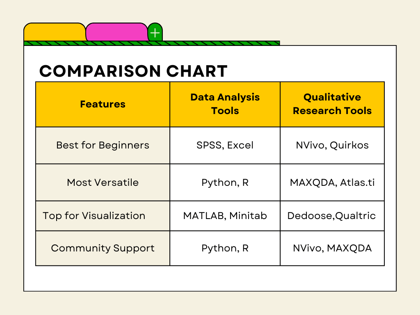Click Python, R in Community Support row

(x=225, y=248)
